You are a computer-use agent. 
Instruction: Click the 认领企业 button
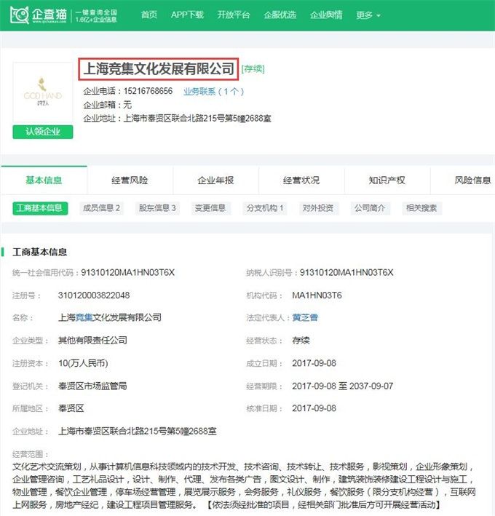(43, 132)
